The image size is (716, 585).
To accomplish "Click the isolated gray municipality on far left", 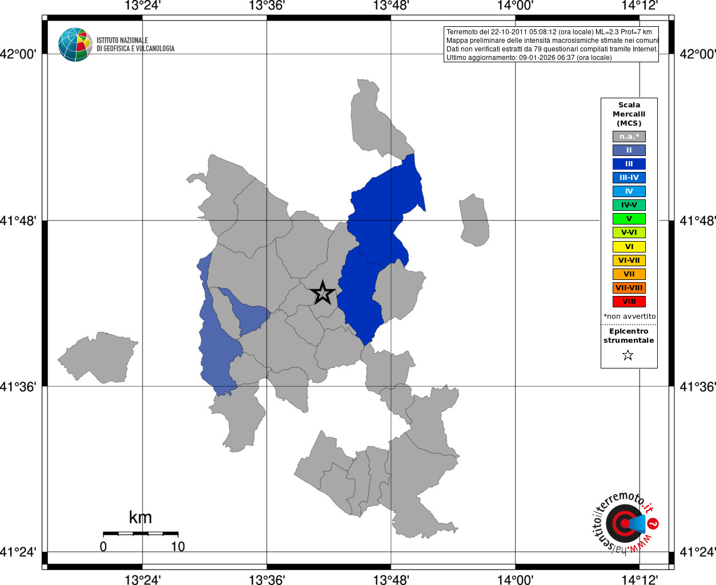I will pyautogui.click(x=98, y=358).
